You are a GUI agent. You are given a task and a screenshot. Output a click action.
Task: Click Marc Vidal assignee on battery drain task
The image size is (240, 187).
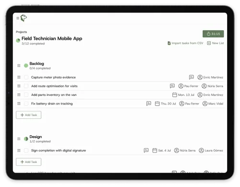click(213, 104)
